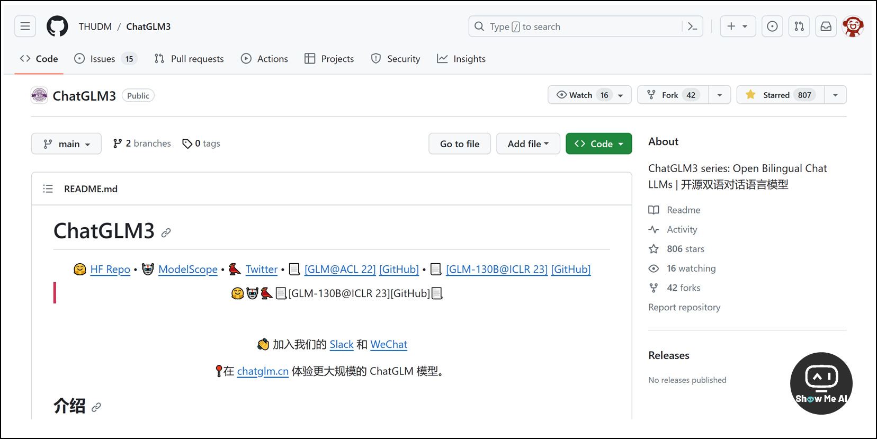Click the ChatGLM3 repository avatar icon
Viewport: 877px width, 439px height.
[39, 95]
